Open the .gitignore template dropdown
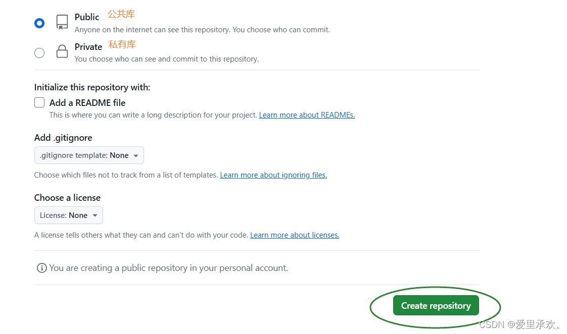This screenshot has height=334, width=567. pyautogui.click(x=89, y=155)
